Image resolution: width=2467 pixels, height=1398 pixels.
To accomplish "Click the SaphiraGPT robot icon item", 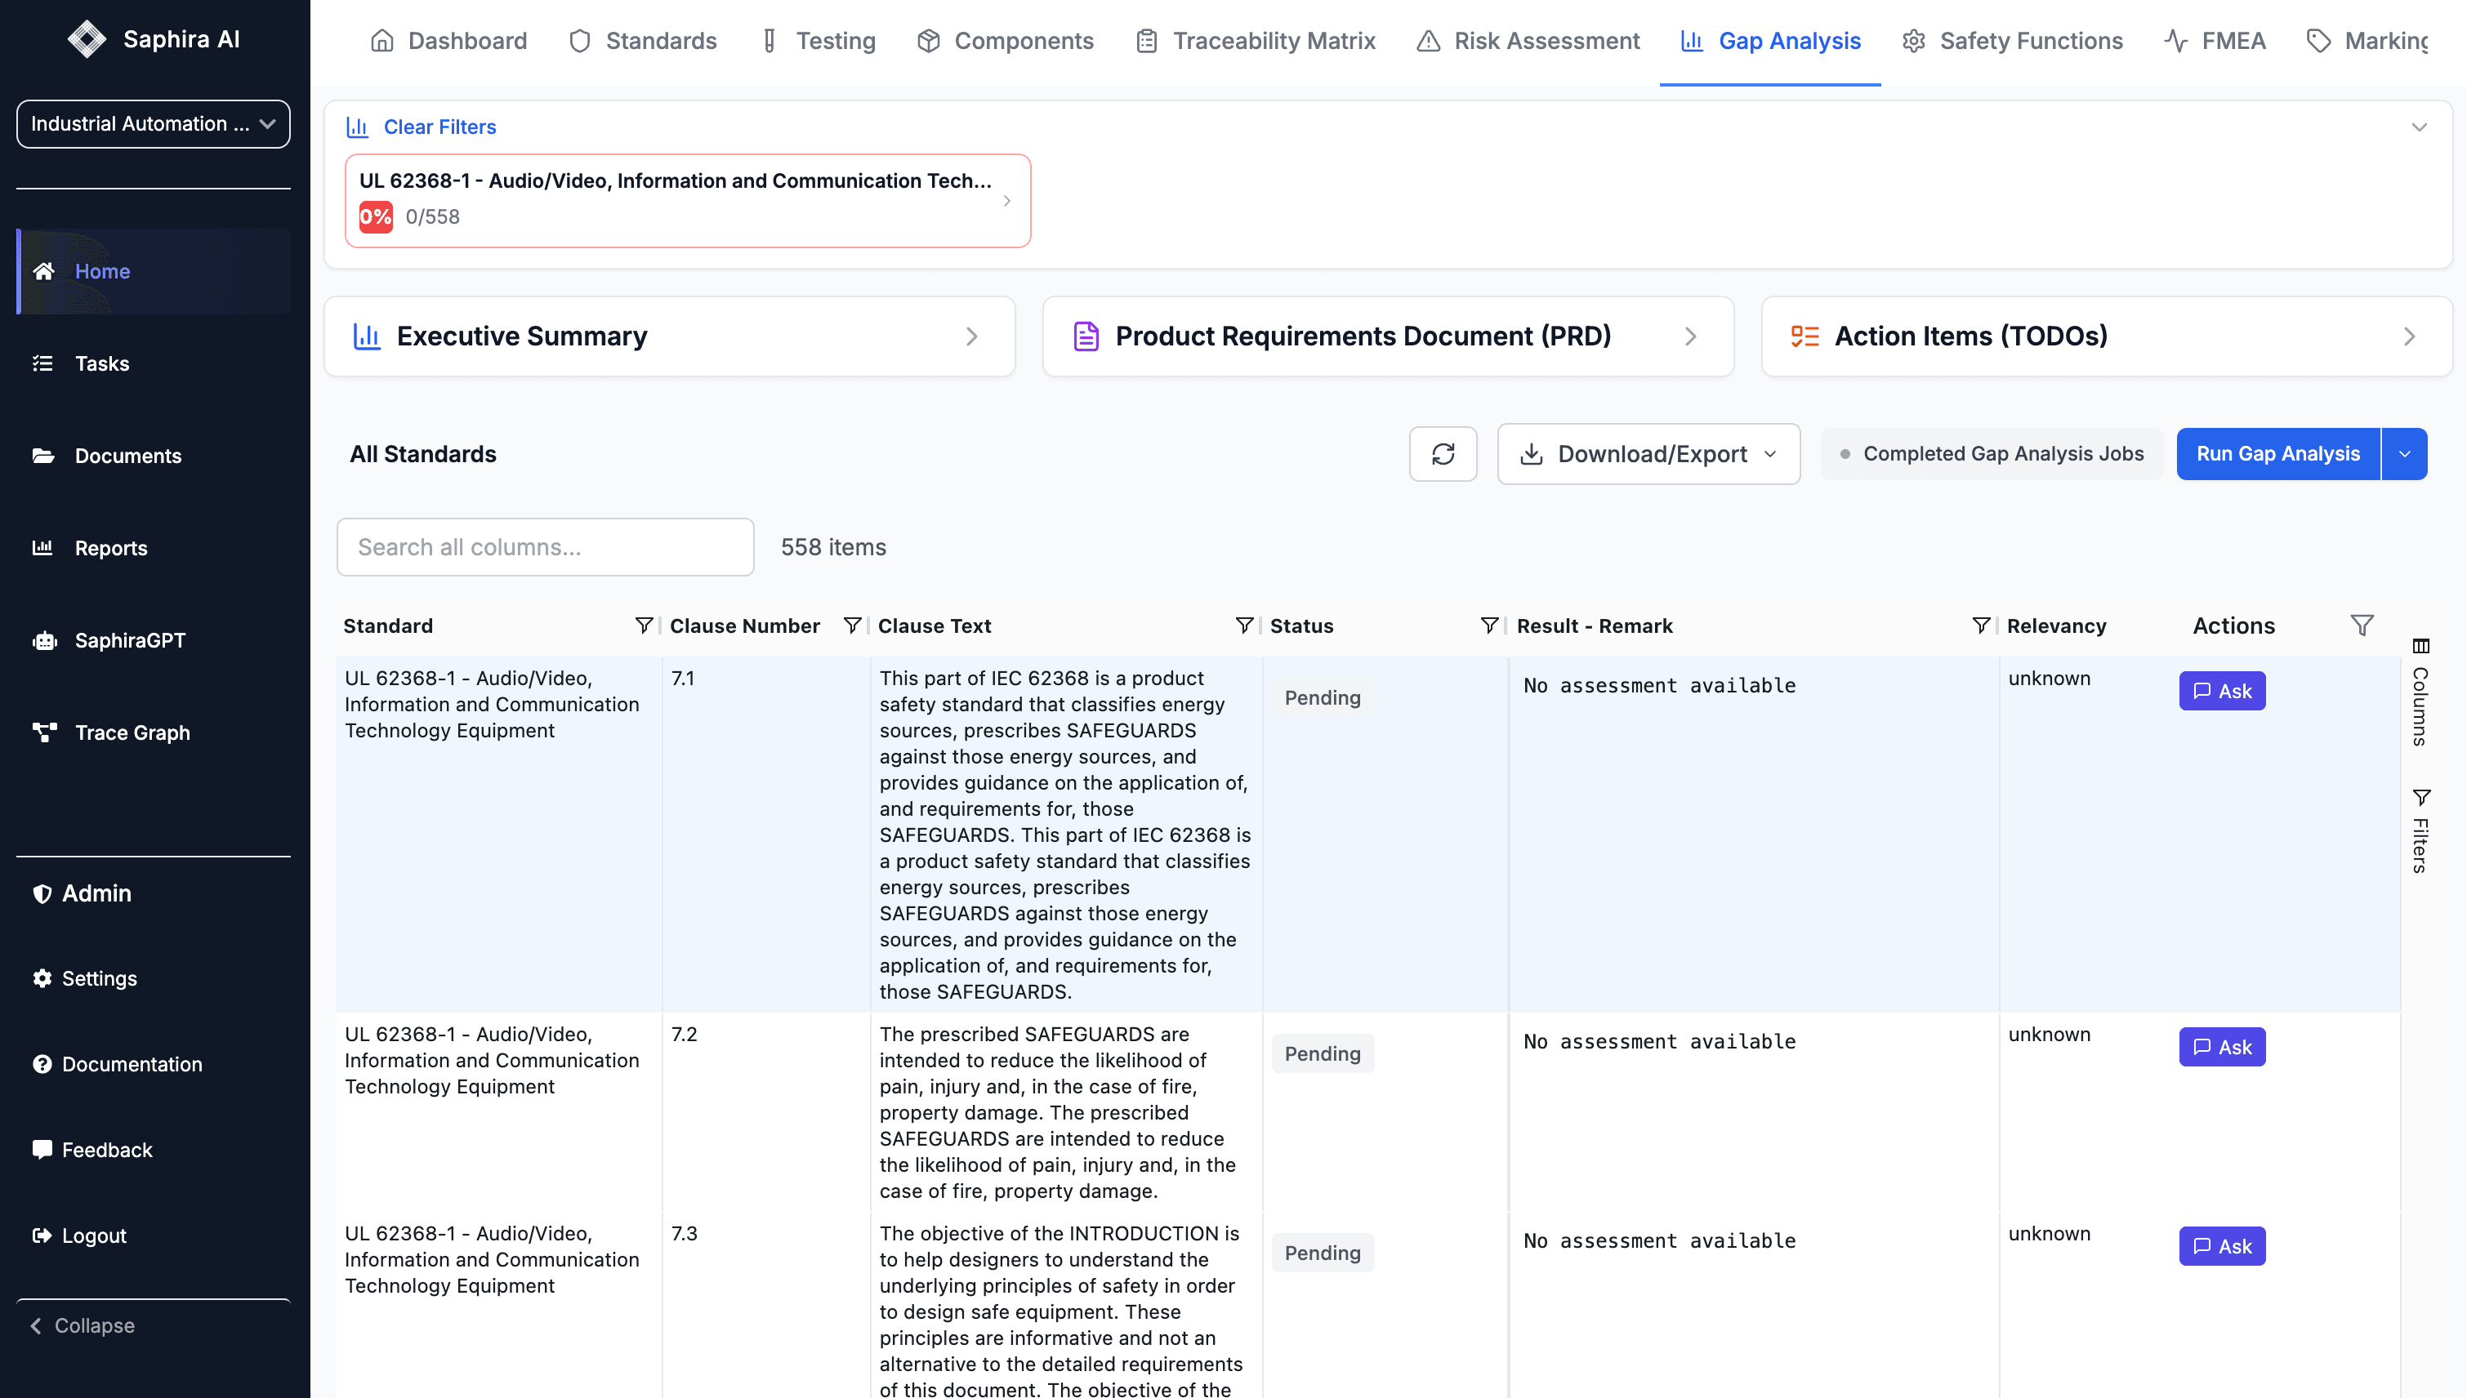I will pos(44,640).
